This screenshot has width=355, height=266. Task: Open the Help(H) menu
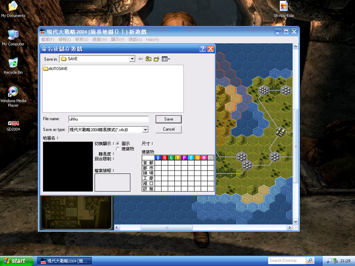coord(152,39)
